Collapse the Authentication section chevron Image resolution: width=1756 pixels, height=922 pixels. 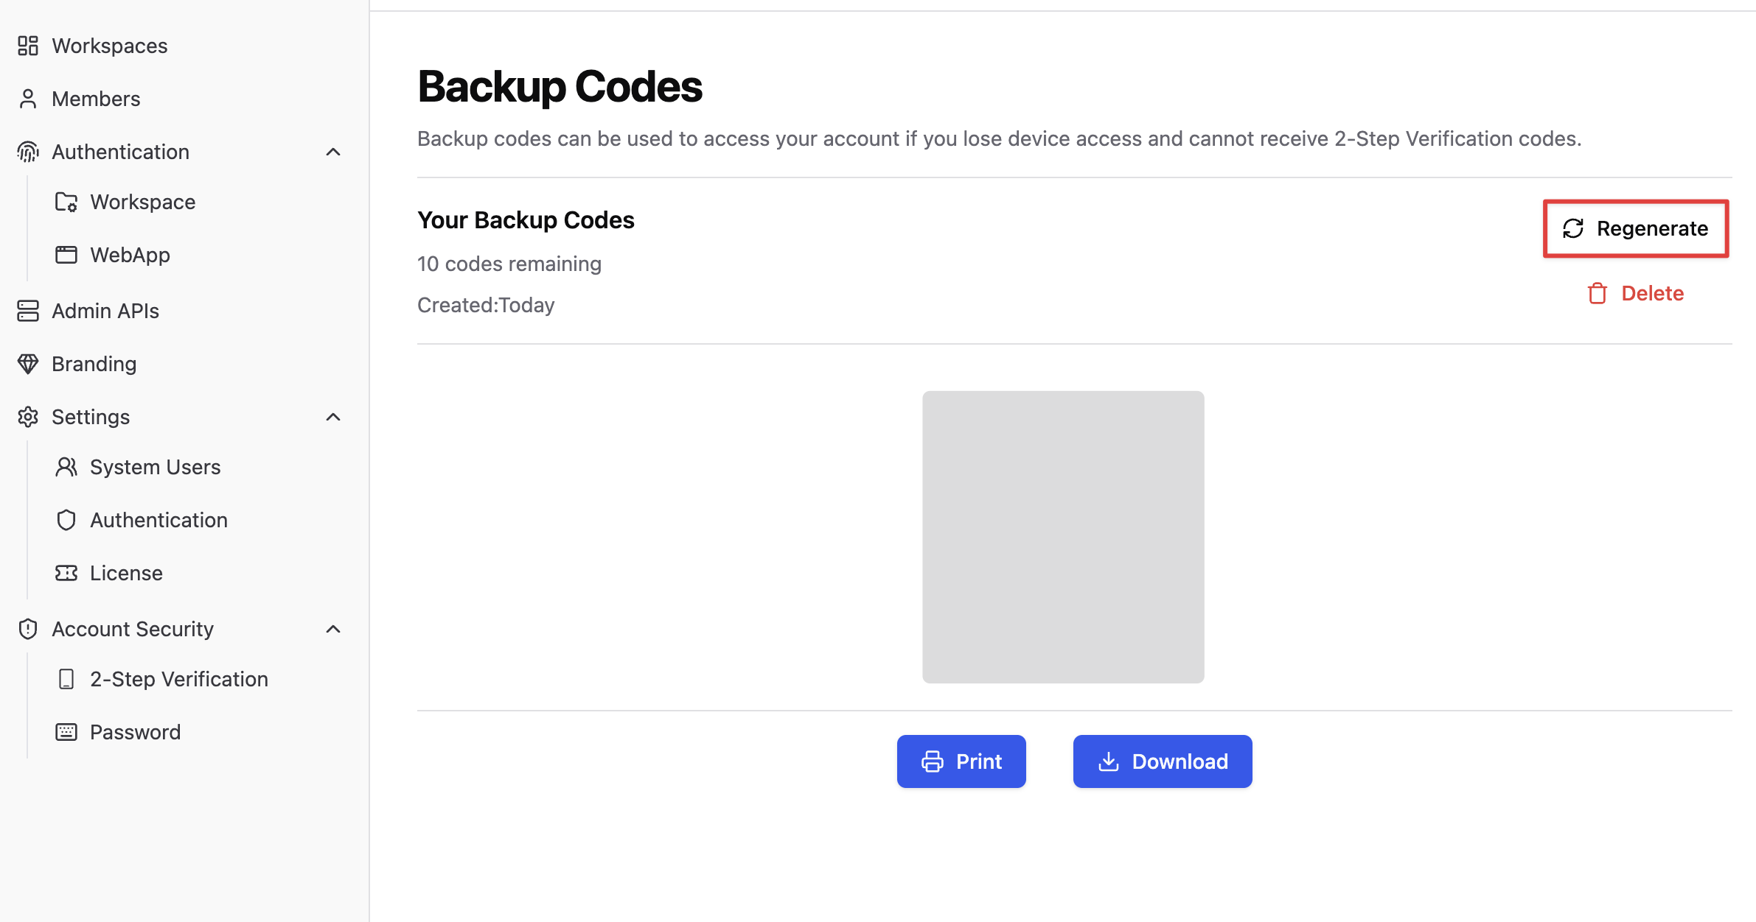click(x=333, y=152)
